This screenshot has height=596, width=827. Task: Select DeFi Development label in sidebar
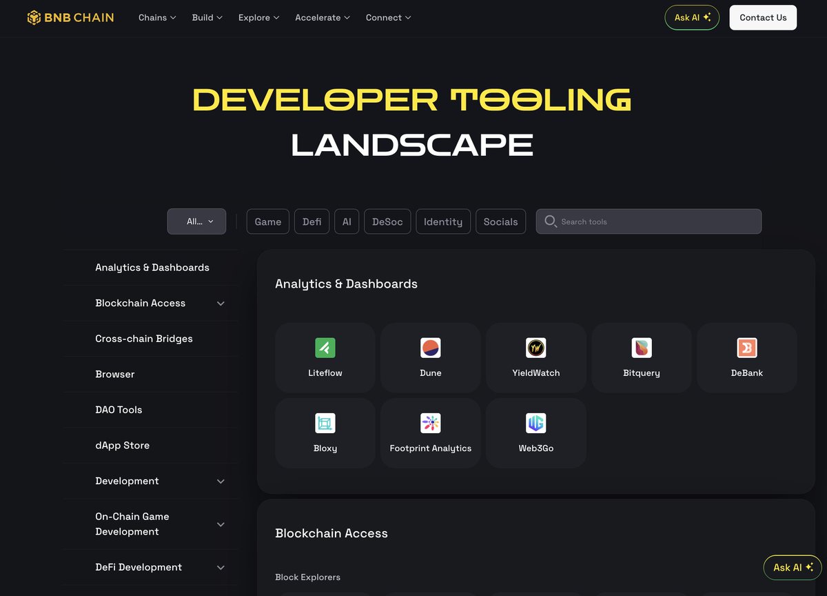tap(139, 568)
